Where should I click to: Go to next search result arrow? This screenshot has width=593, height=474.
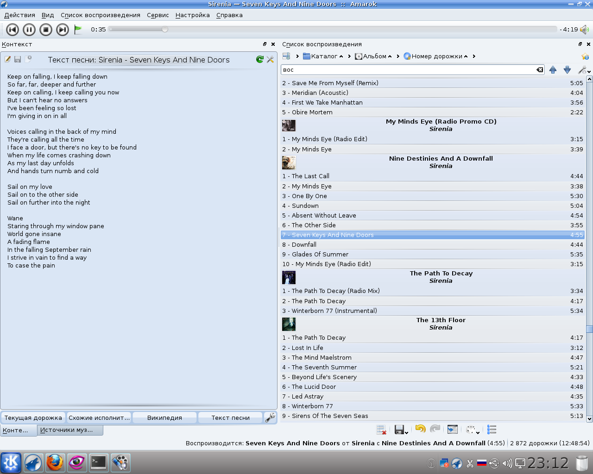(567, 70)
